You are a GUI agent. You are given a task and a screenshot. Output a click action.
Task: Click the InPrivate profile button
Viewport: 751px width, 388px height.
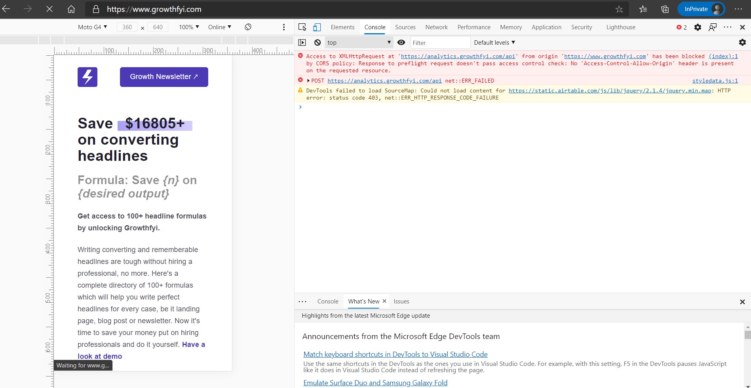tap(701, 9)
